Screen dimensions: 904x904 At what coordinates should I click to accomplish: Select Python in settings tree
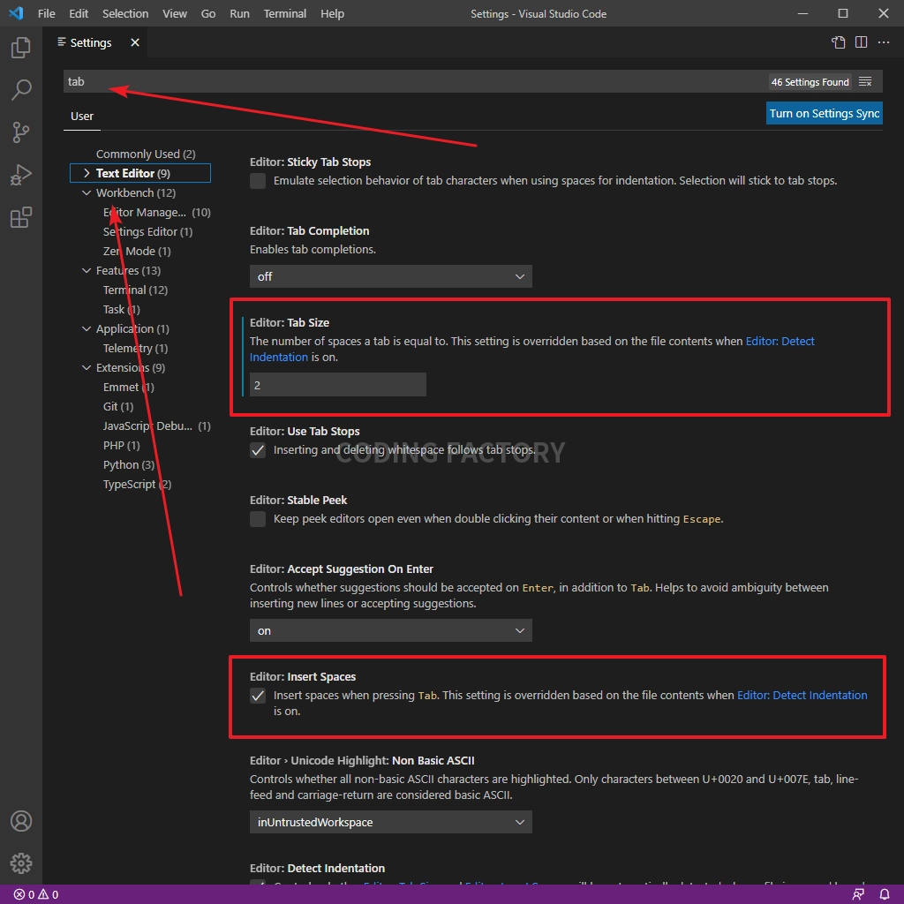(x=129, y=464)
